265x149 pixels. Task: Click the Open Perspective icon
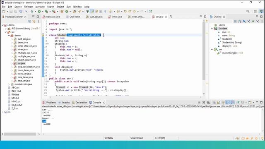pyautogui.click(x=255, y=11)
